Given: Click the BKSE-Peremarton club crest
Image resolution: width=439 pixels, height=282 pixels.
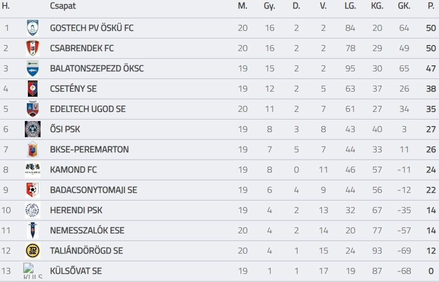Looking at the screenshot, I should (32, 149).
